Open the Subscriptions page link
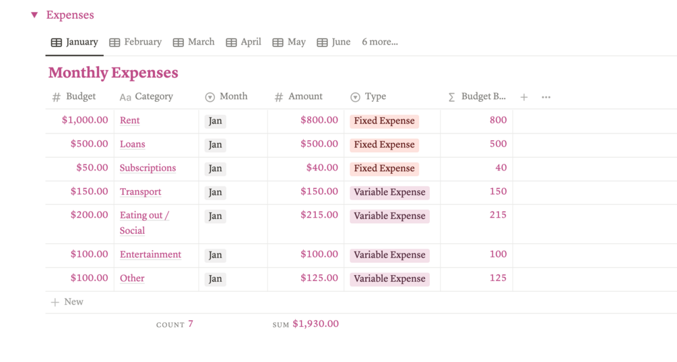The image size is (677, 362). (148, 168)
